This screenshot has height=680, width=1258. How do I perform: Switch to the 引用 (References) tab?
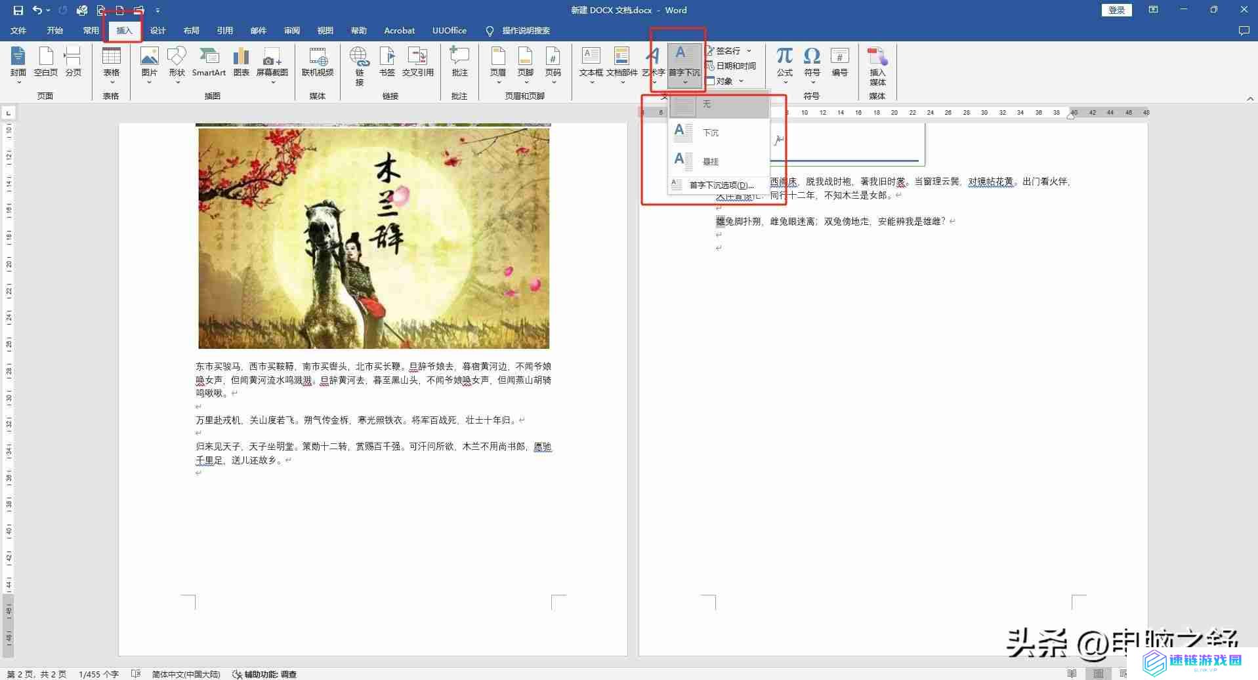pos(225,31)
